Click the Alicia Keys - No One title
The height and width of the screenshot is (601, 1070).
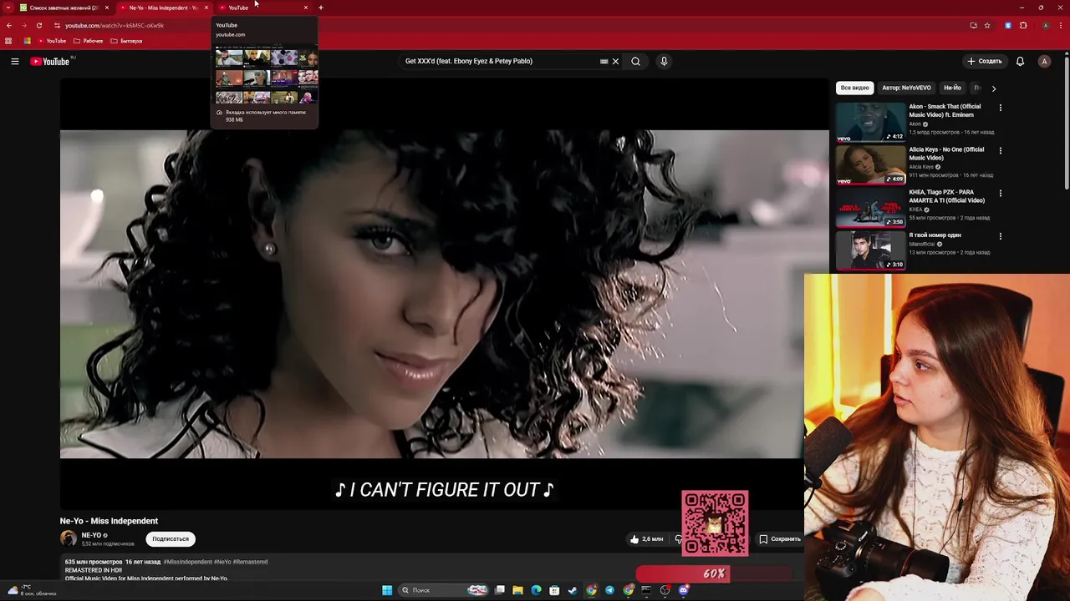pos(946,154)
